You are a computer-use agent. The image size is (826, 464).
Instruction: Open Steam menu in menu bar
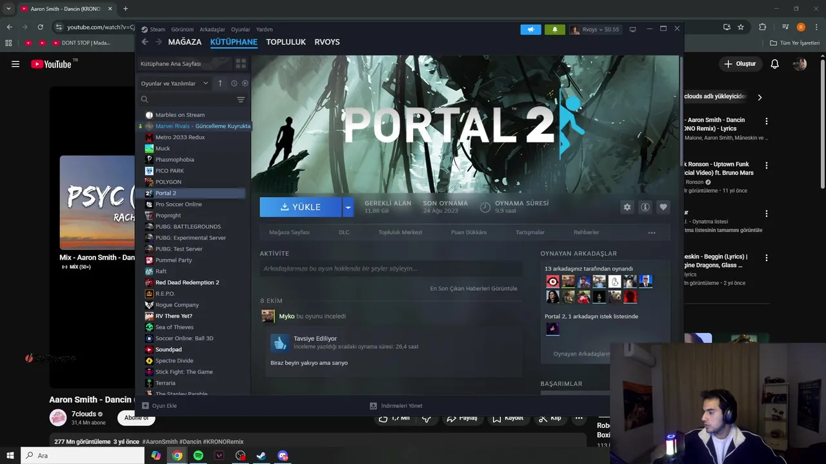(x=157, y=29)
